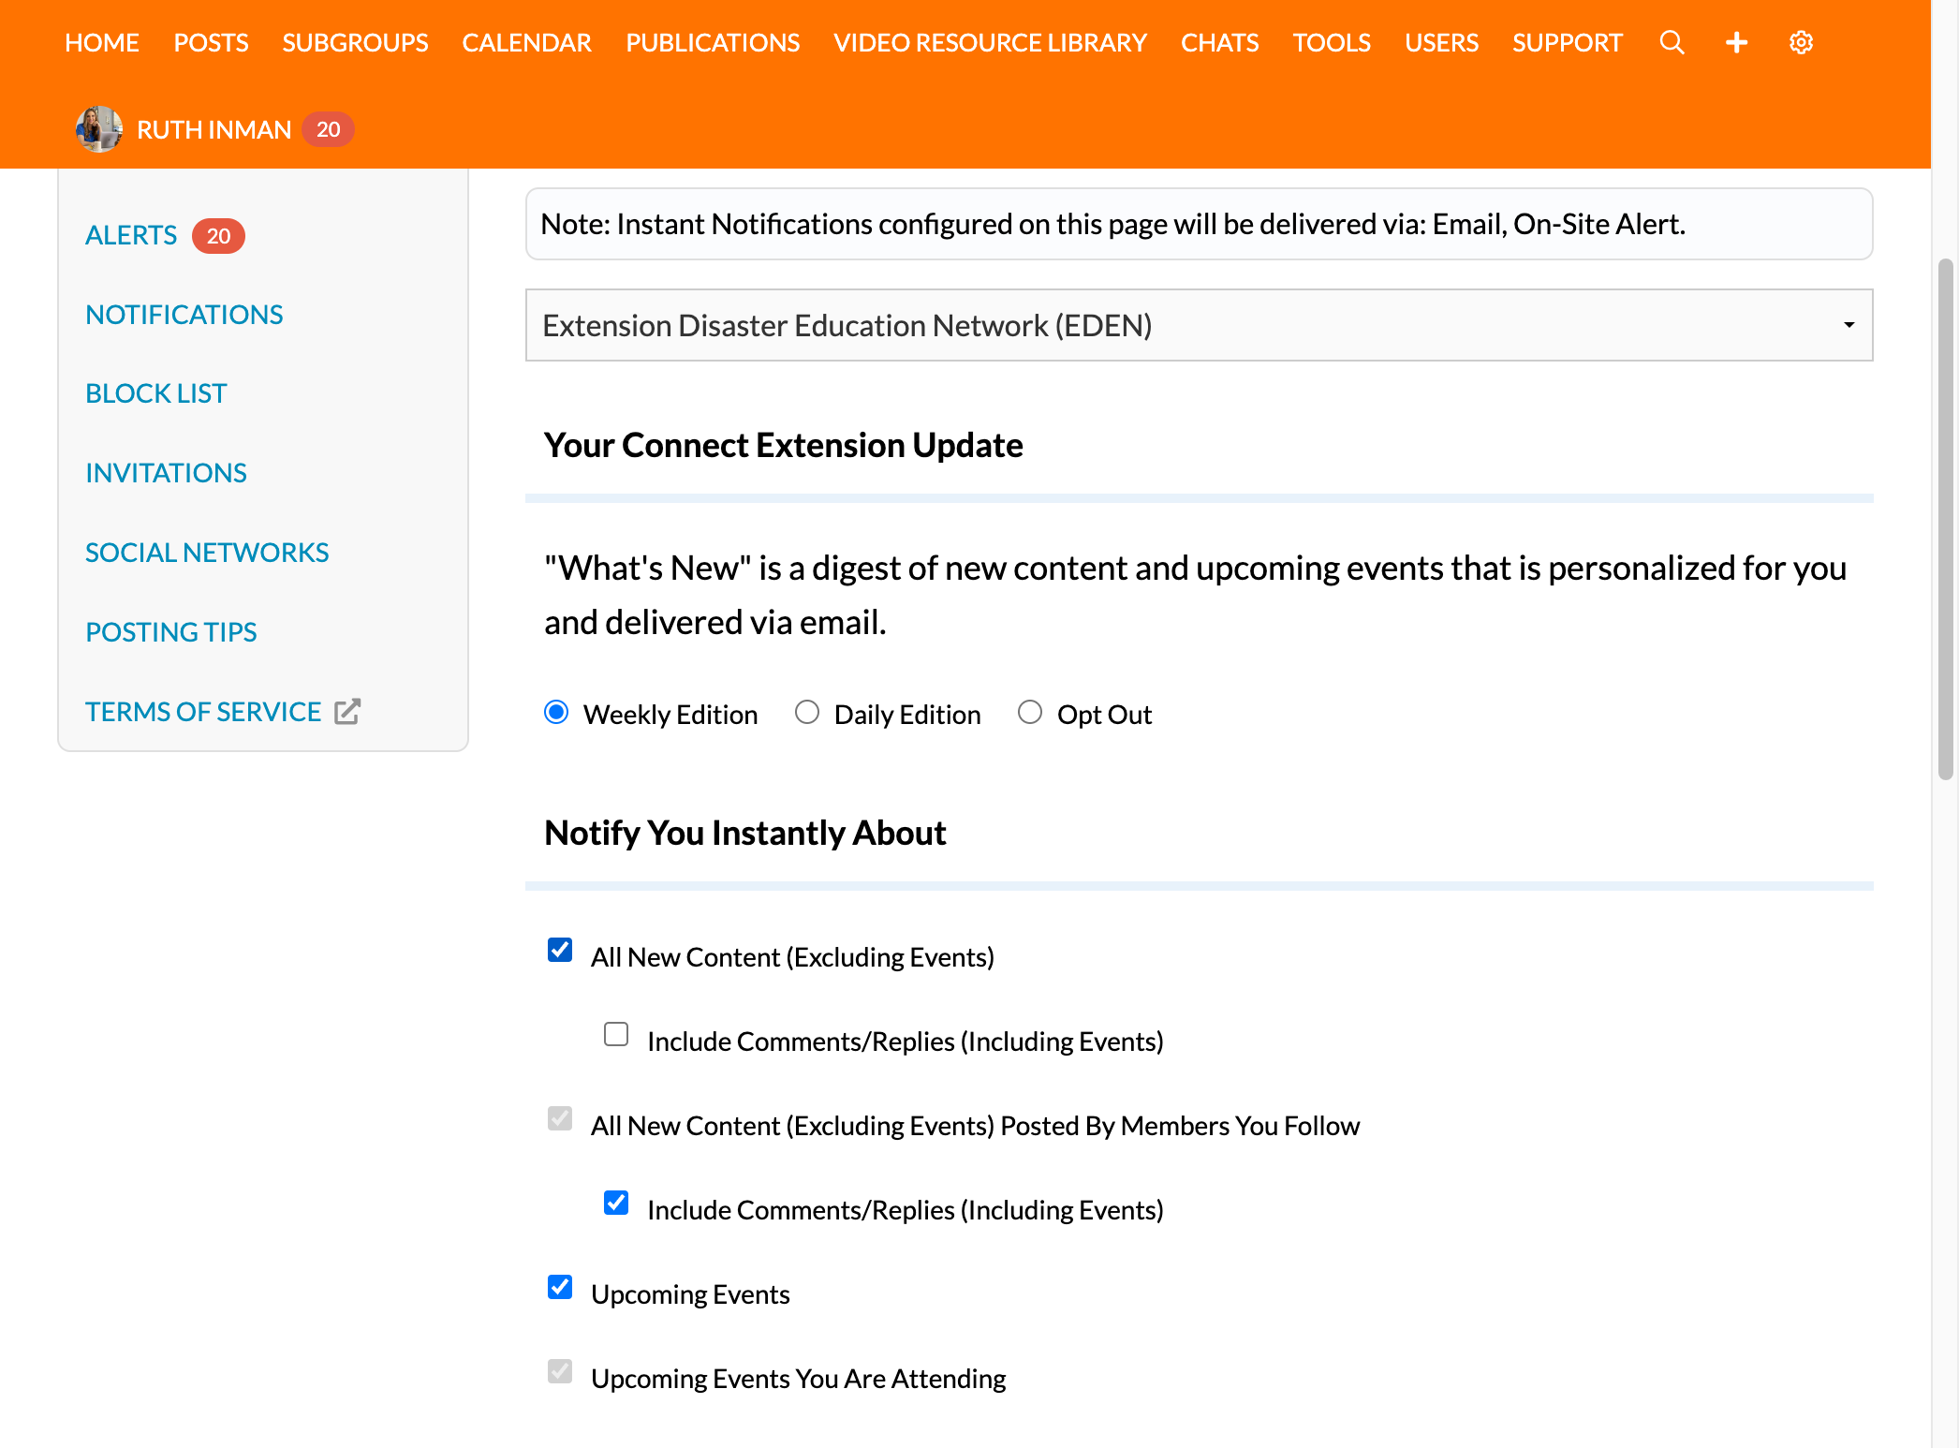The width and height of the screenshot is (1959, 1448).
Task: Uncheck the Upcoming Events checkbox
Action: [560, 1288]
